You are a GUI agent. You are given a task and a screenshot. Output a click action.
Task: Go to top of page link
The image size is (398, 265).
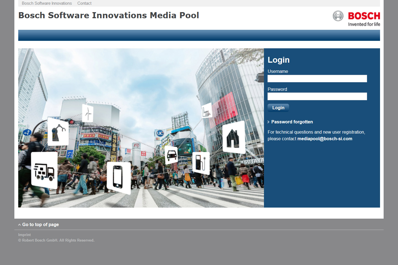[40, 224]
